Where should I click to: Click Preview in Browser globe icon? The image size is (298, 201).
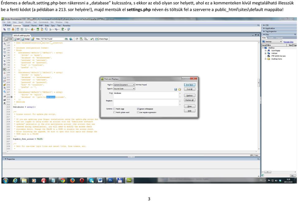(71, 39)
